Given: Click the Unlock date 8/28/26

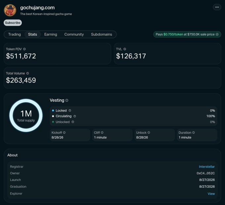Looking at the screenshot, I should pos(142,137).
